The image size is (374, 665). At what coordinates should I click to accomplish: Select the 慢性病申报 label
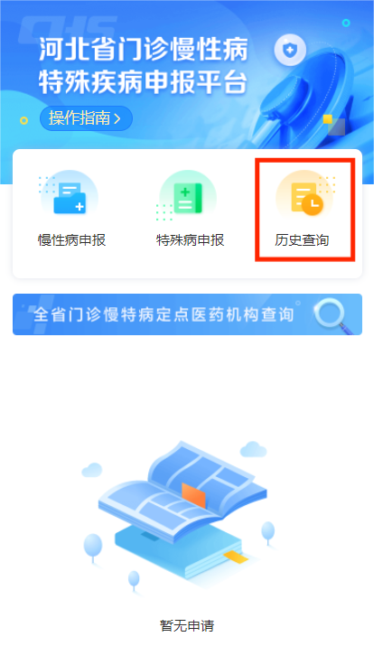click(71, 240)
